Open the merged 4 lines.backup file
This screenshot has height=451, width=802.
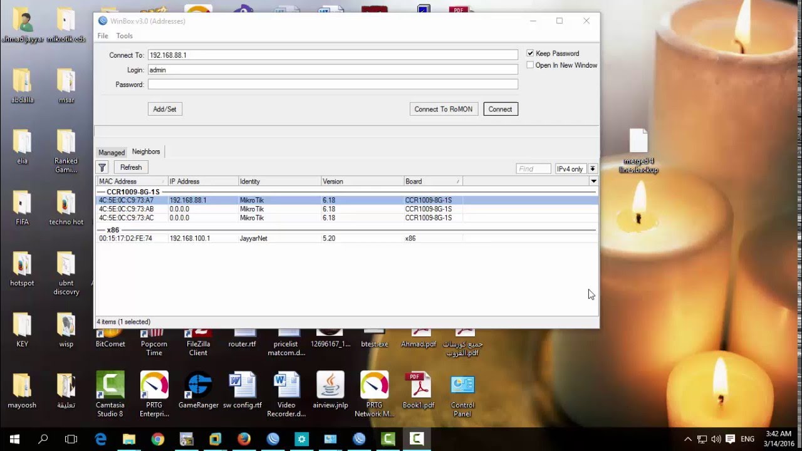coord(638,152)
